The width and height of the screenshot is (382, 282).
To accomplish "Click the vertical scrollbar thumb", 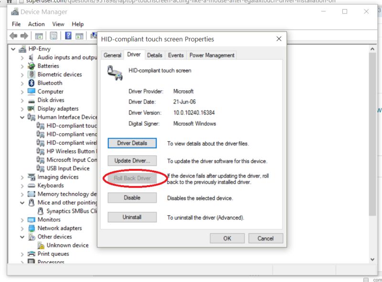I will point(372,134).
